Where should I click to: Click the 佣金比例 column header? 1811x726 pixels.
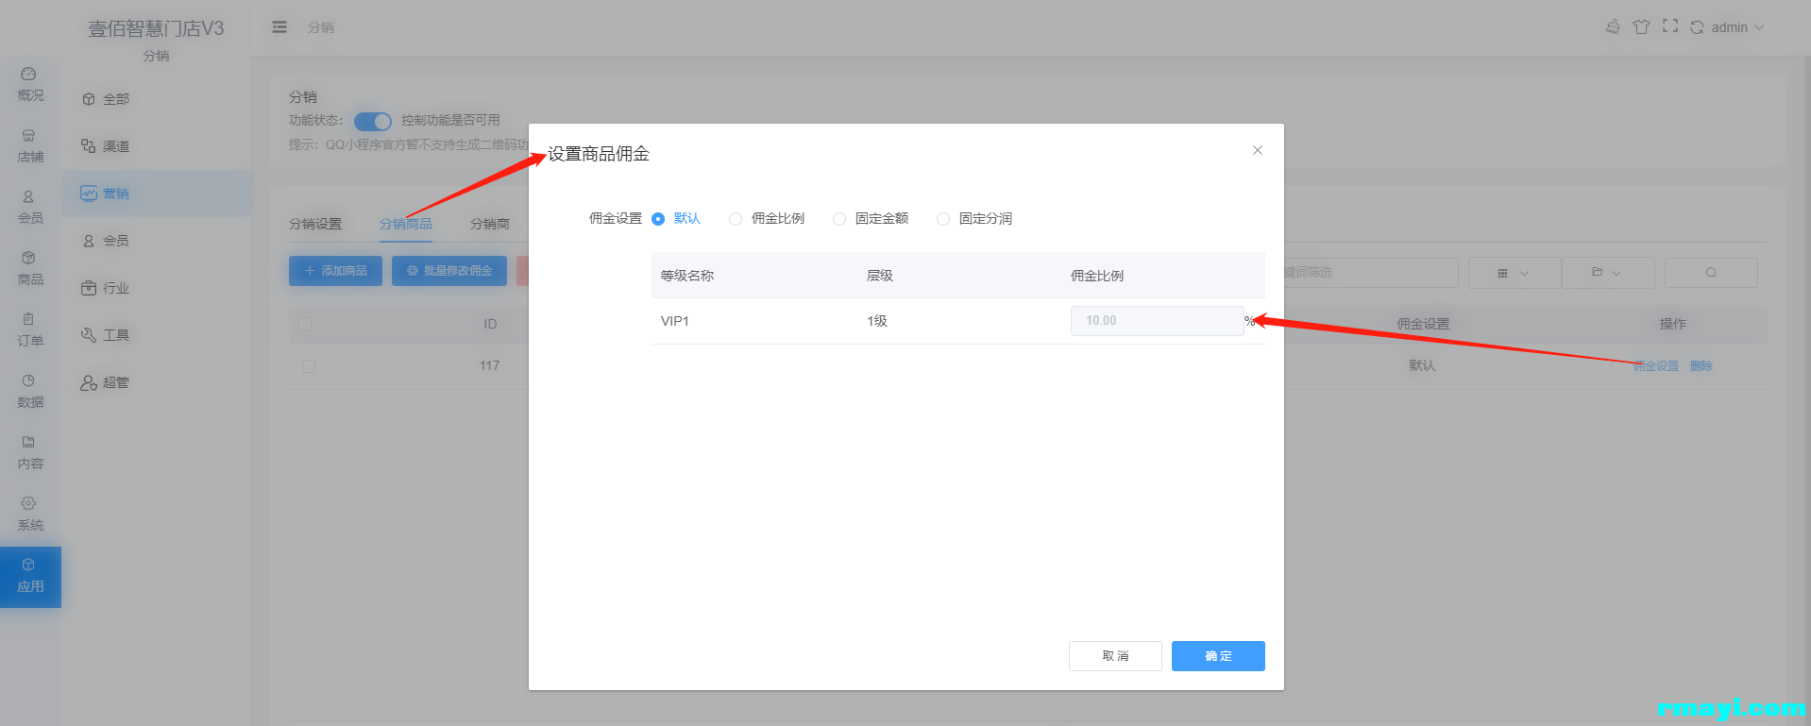click(x=1097, y=276)
